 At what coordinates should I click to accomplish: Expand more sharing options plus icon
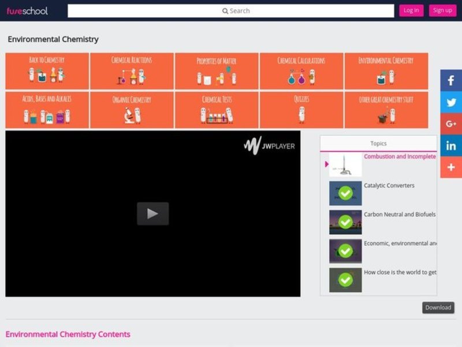point(451,167)
